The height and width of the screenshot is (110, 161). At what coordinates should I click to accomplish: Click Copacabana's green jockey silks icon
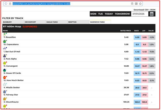(5, 41)
